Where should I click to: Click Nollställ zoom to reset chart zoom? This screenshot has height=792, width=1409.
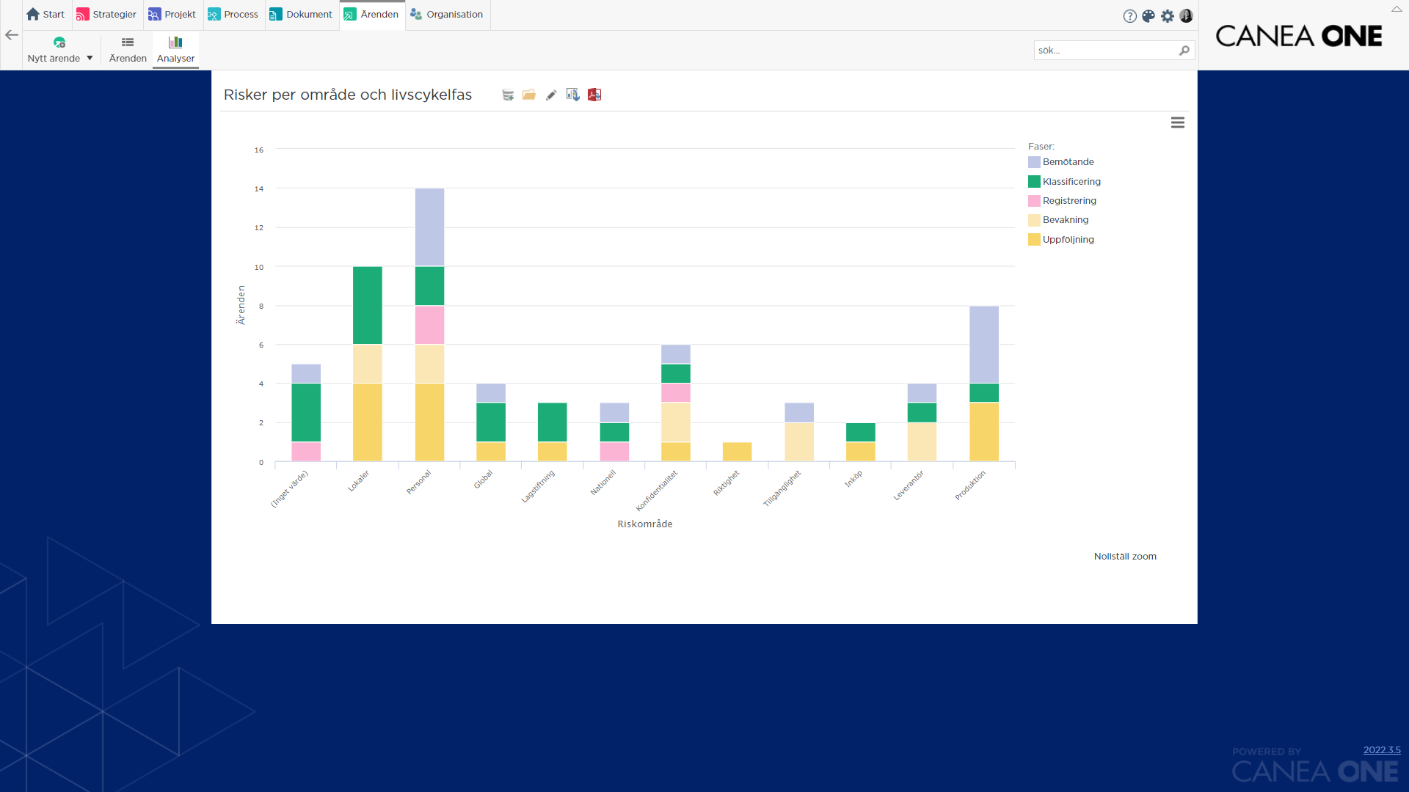[x=1125, y=557]
